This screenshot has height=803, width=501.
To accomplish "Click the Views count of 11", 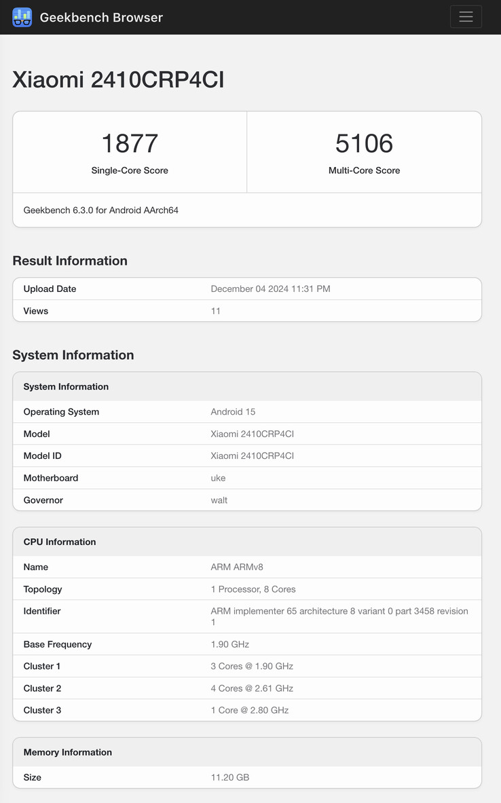I will (x=216, y=311).
